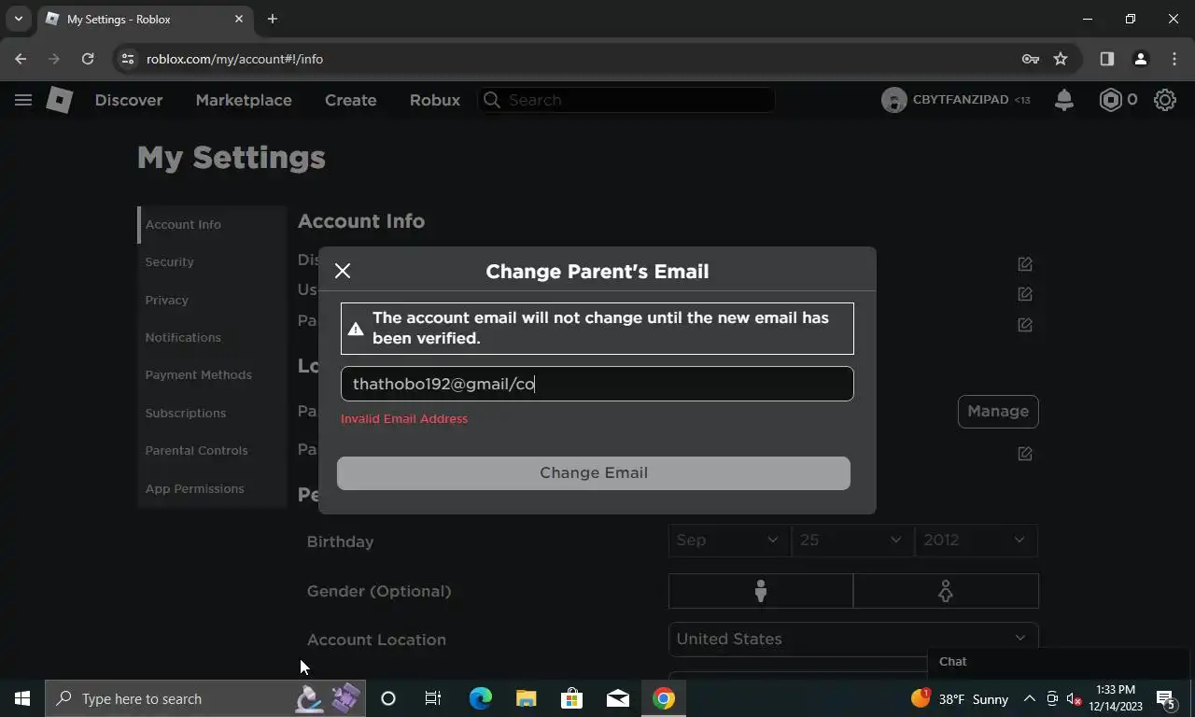
Task: Edit the display name pencil icon
Action: [x=1025, y=264]
